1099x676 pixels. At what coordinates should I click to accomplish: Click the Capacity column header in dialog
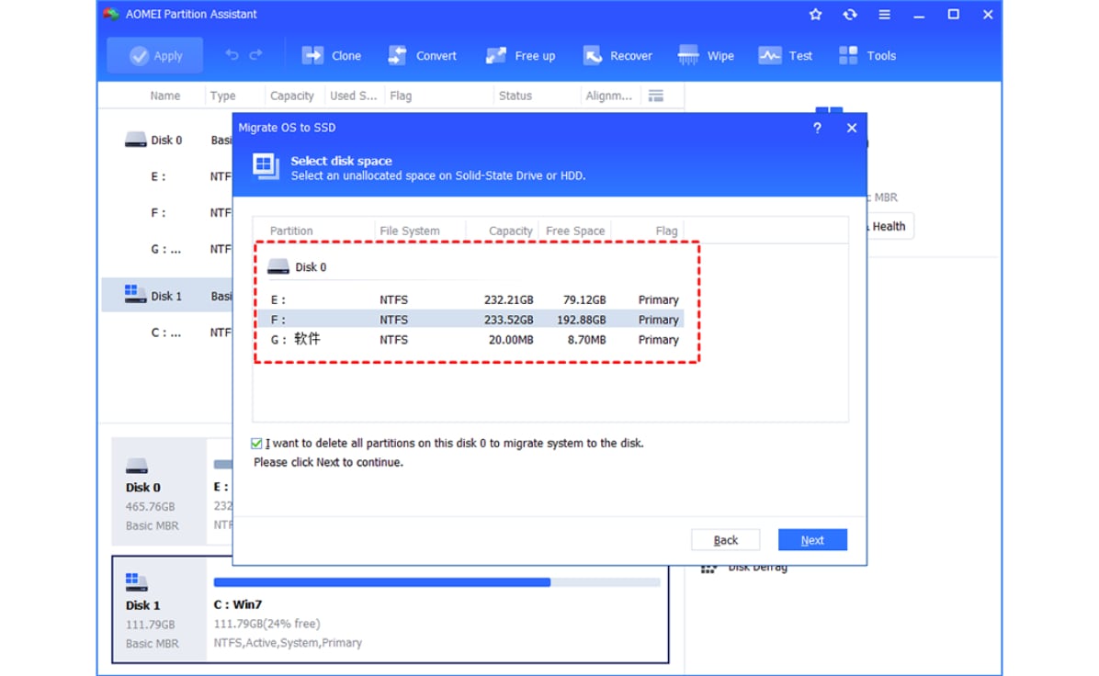click(510, 231)
